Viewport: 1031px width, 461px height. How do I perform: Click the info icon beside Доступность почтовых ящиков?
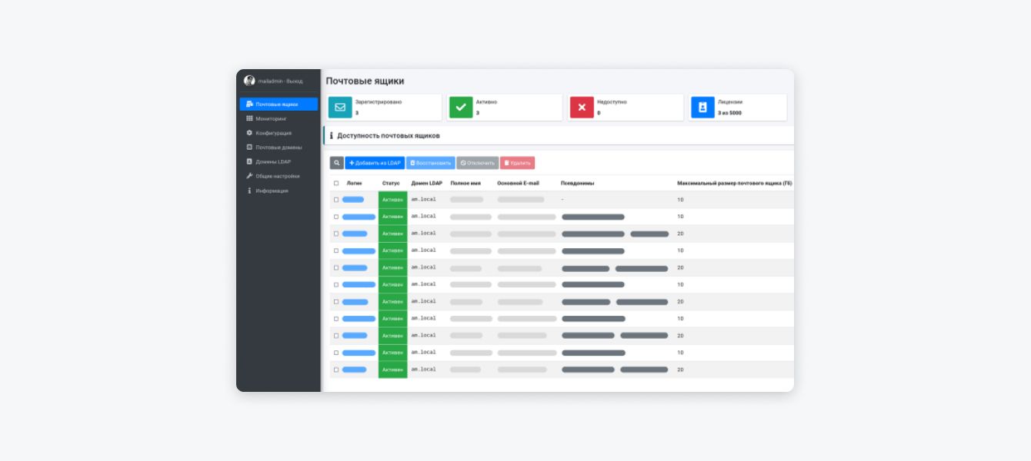332,136
